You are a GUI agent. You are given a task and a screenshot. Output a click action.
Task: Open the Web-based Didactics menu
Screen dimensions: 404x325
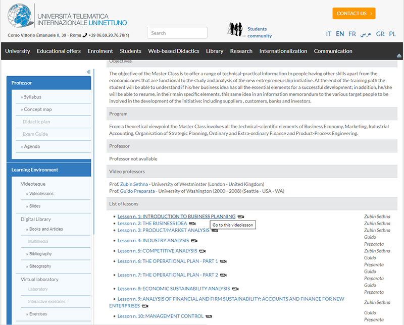tap(173, 51)
